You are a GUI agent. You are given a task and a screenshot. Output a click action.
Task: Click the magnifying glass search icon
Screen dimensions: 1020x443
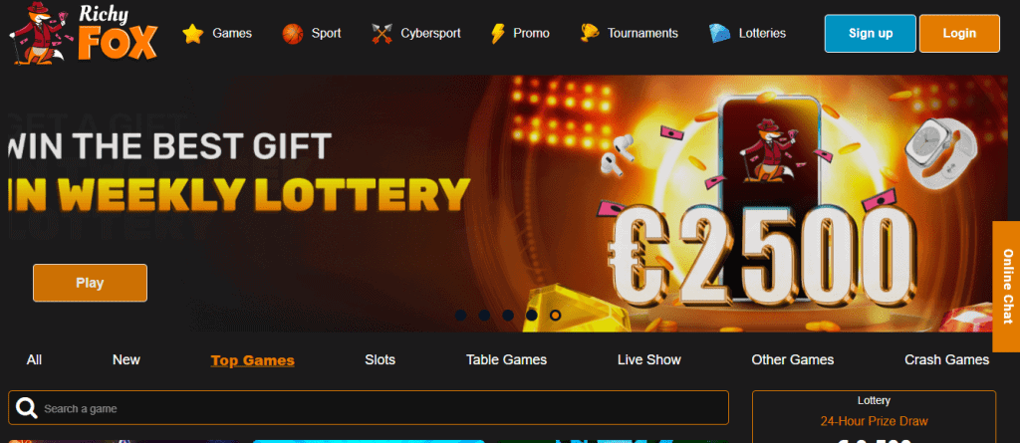[27, 408]
